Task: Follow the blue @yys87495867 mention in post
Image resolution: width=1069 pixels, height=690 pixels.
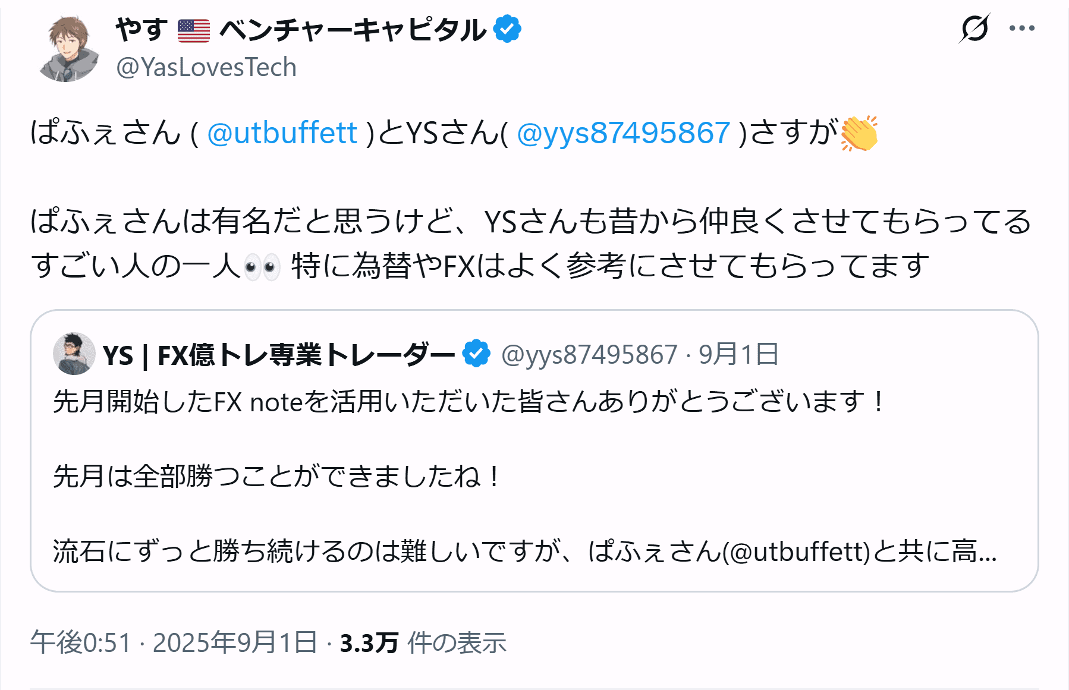Action: click(x=623, y=133)
